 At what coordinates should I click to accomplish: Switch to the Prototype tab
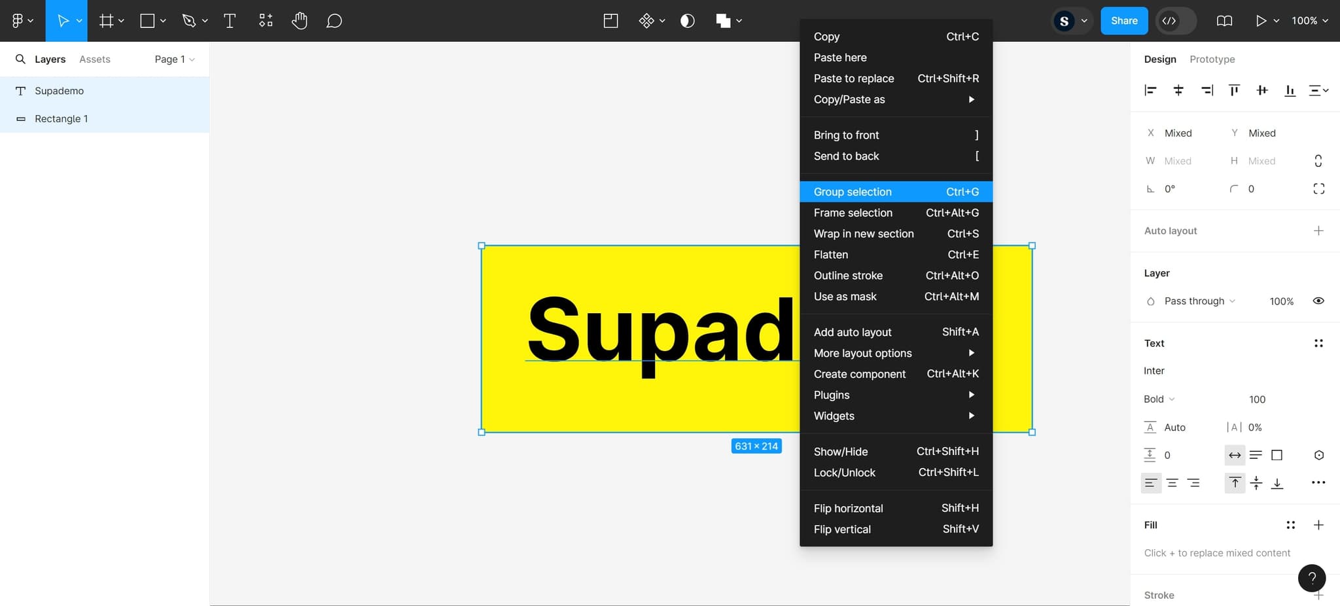point(1212,59)
